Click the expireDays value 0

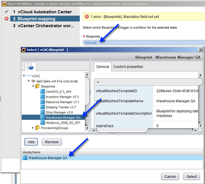pos(157,126)
